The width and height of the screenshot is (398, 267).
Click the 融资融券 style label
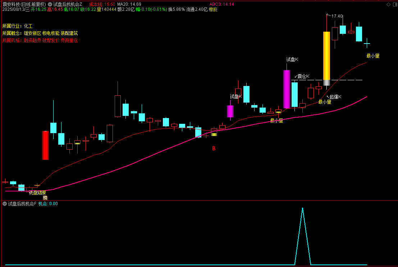32,40
